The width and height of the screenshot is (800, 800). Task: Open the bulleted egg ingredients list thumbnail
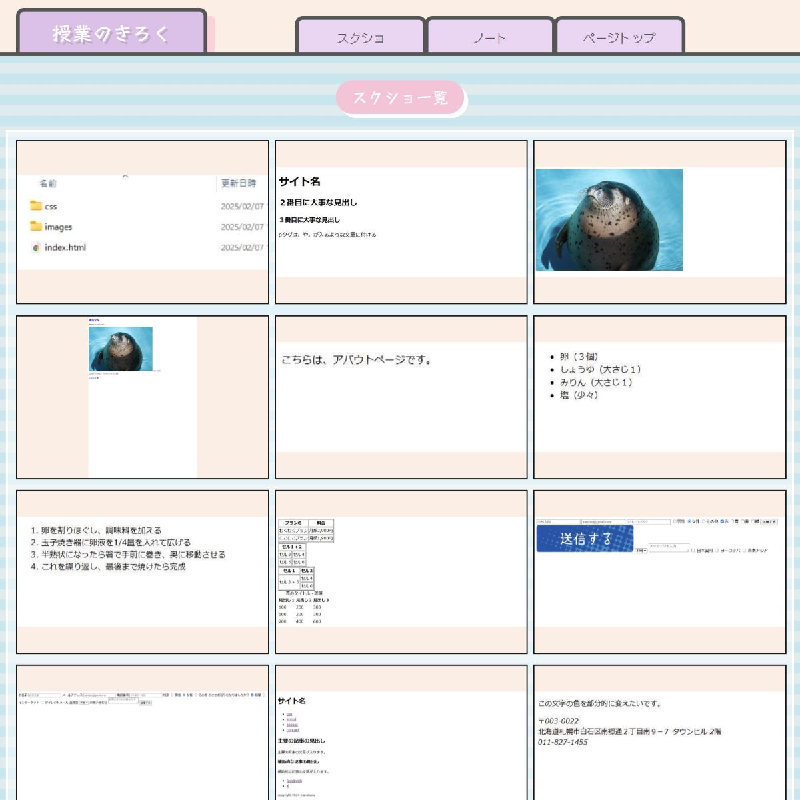pos(659,397)
